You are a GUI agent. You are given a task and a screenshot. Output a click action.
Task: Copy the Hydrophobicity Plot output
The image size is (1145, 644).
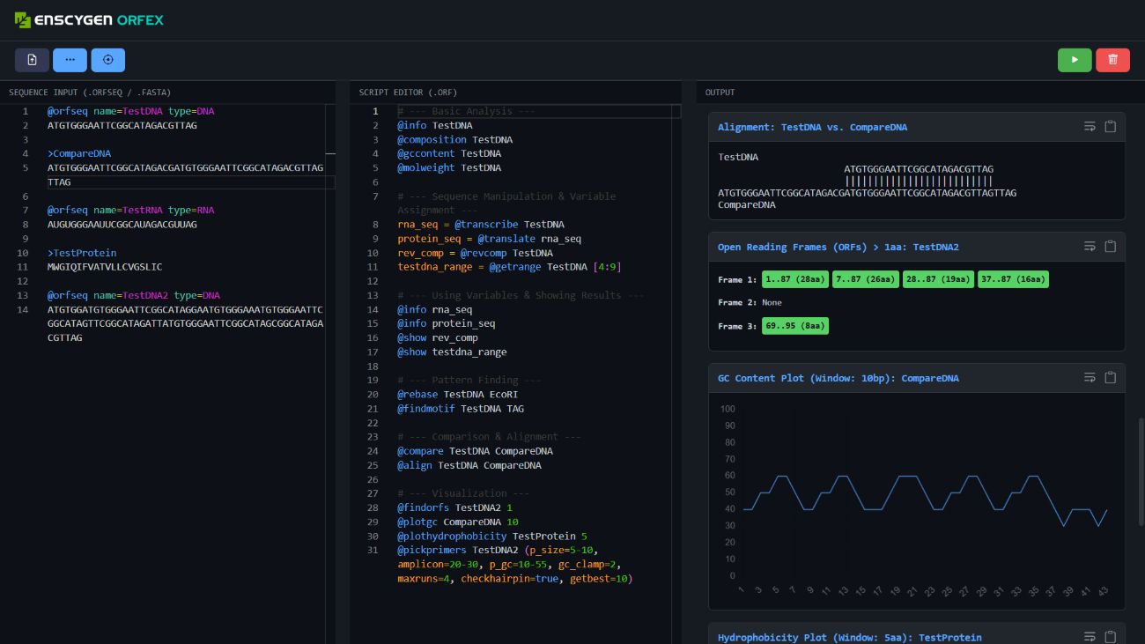[1110, 637]
